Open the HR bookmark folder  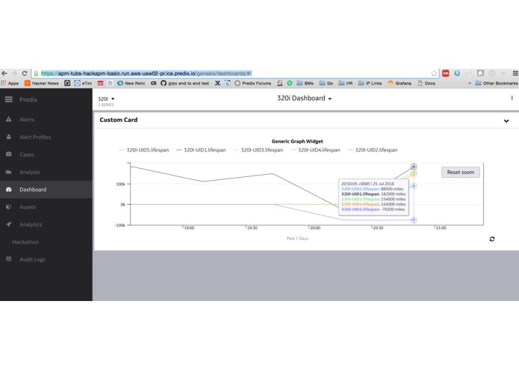click(x=346, y=83)
